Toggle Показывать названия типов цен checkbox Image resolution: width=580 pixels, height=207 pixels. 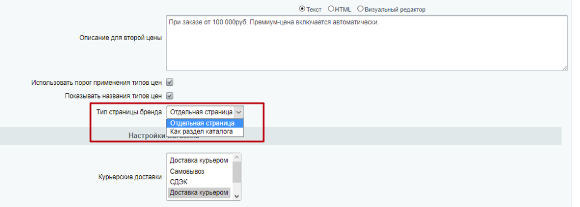click(x=170, y=96)
